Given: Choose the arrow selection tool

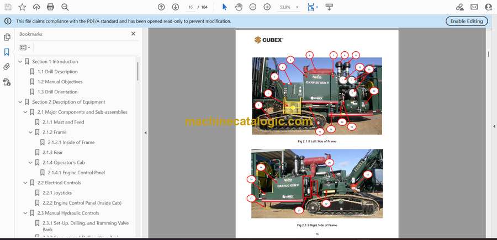Looking at the screenshot, I should [x=224, y=7].
